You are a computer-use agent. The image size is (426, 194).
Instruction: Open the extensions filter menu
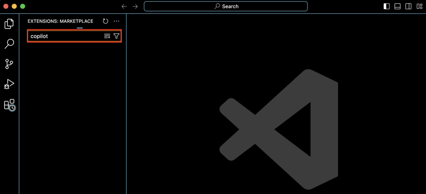click(116, 36)
